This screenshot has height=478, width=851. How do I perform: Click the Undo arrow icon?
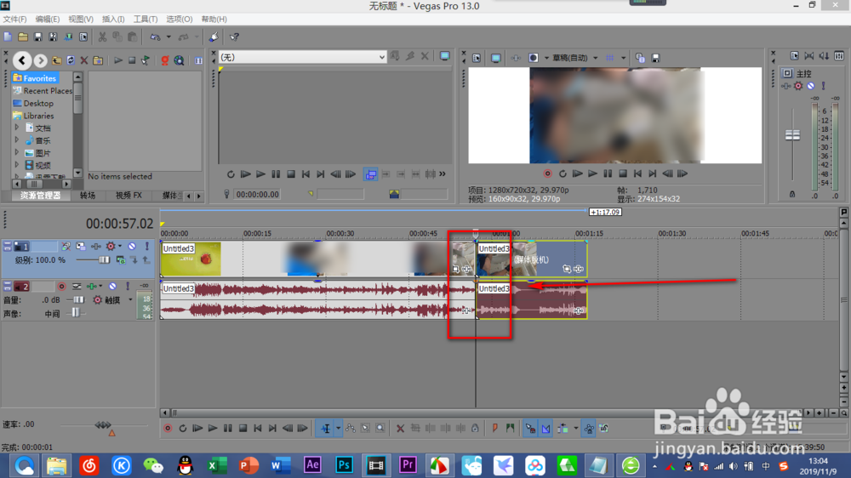pos(155,37)
